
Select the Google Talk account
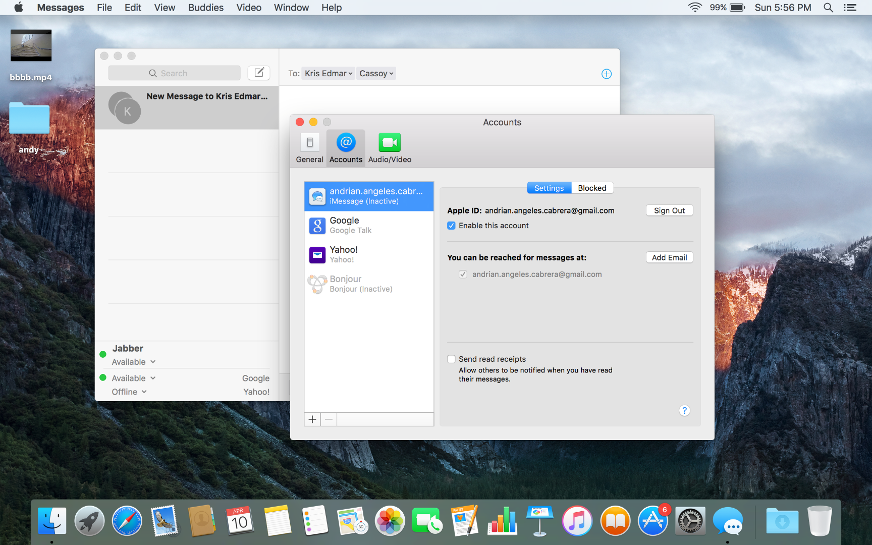pos(369,226)
